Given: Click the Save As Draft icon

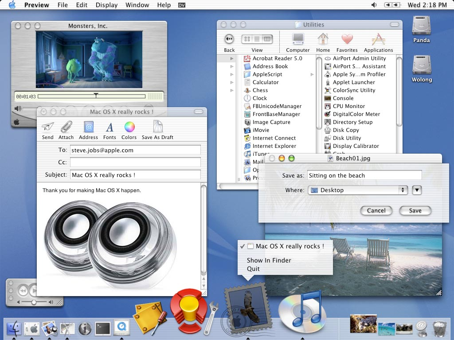Looking at the screenshot, I should coord(157,127).
